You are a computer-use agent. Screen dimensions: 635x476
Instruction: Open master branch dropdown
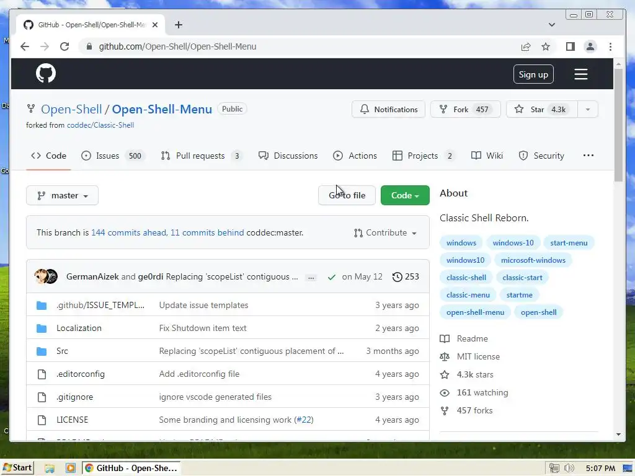pos(63,195)
